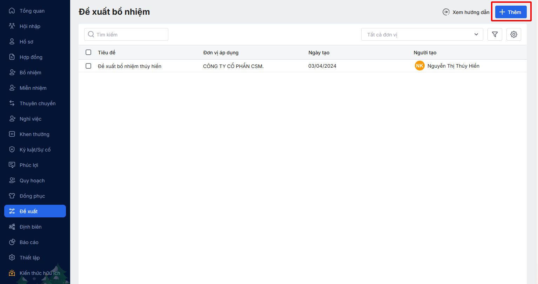538x284 pixels.
Task: Click the Báo cáo pie chart icon
Action: coord(12,242)
